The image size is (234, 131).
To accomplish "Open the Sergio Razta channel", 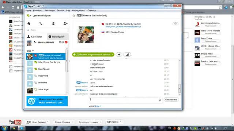I will [x=207, y=53].
